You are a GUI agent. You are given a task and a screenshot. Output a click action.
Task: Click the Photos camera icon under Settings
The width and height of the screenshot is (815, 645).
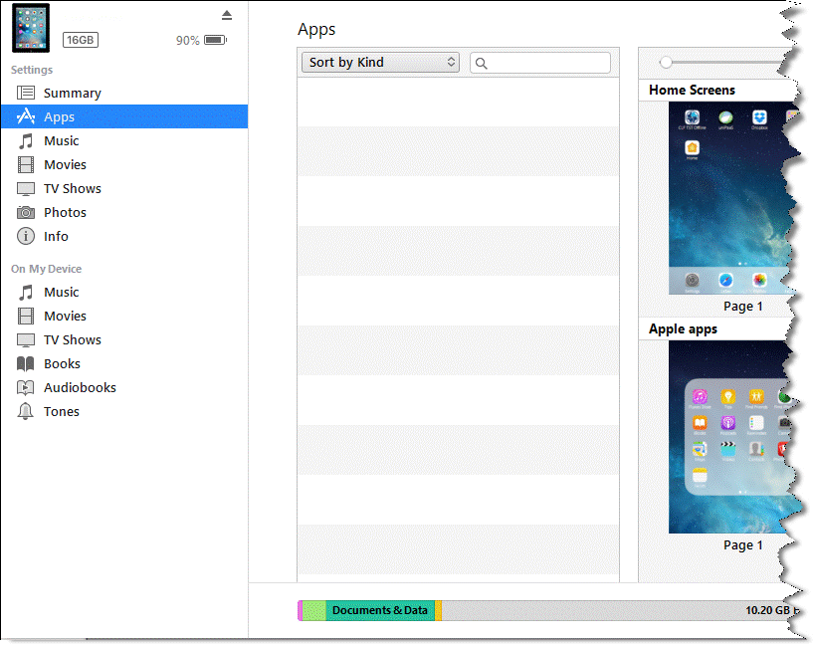coord(26,212)
